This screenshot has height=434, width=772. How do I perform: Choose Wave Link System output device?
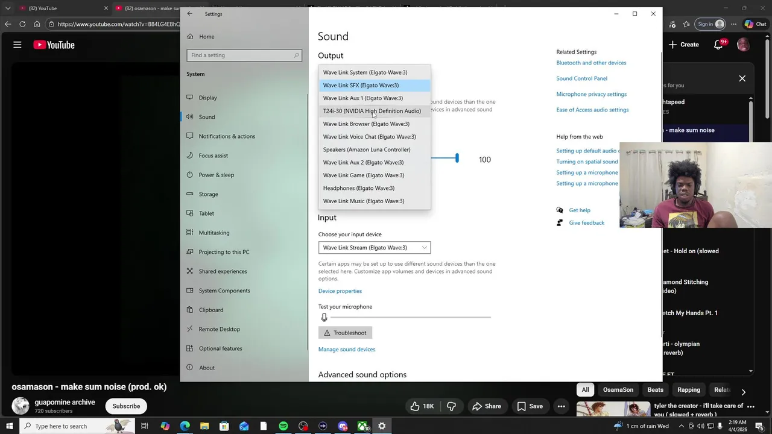pos(375,72)
